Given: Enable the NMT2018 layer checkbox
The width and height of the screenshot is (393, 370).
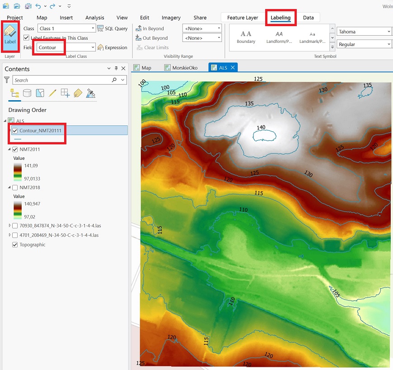Looking at the screenshot, I should (x=15, y=187).
